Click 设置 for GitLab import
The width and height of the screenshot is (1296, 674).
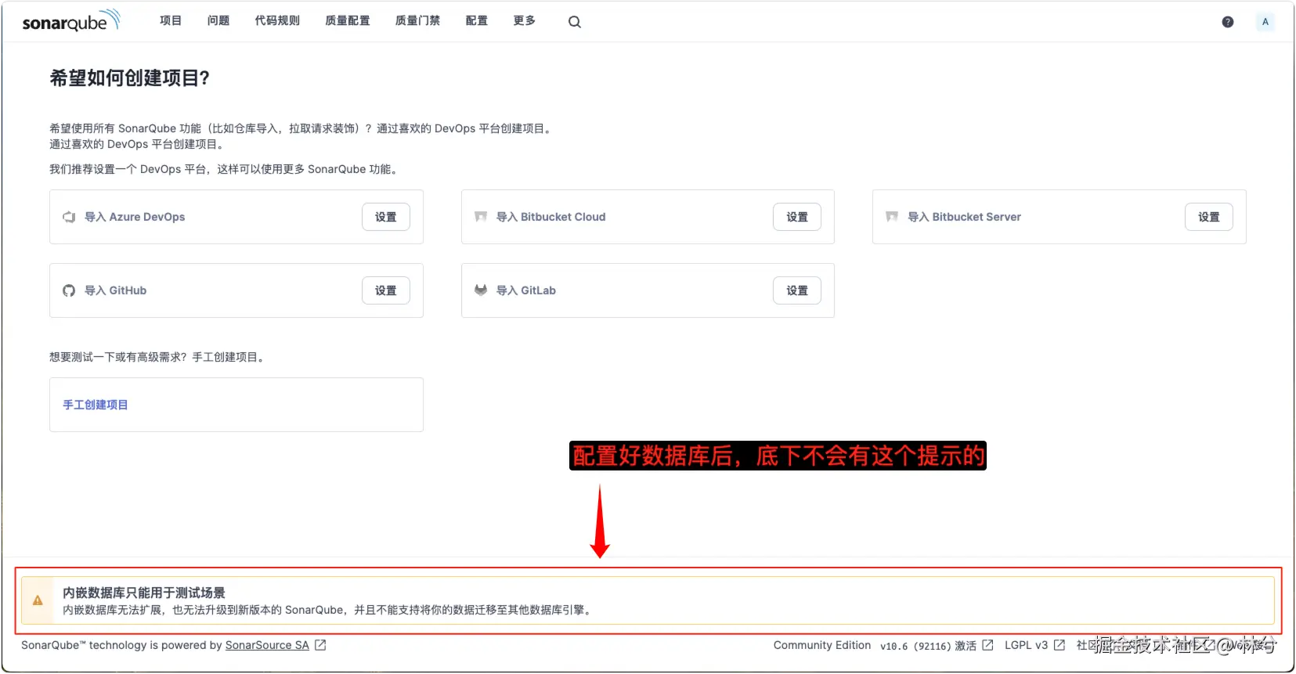coord(797,290)
